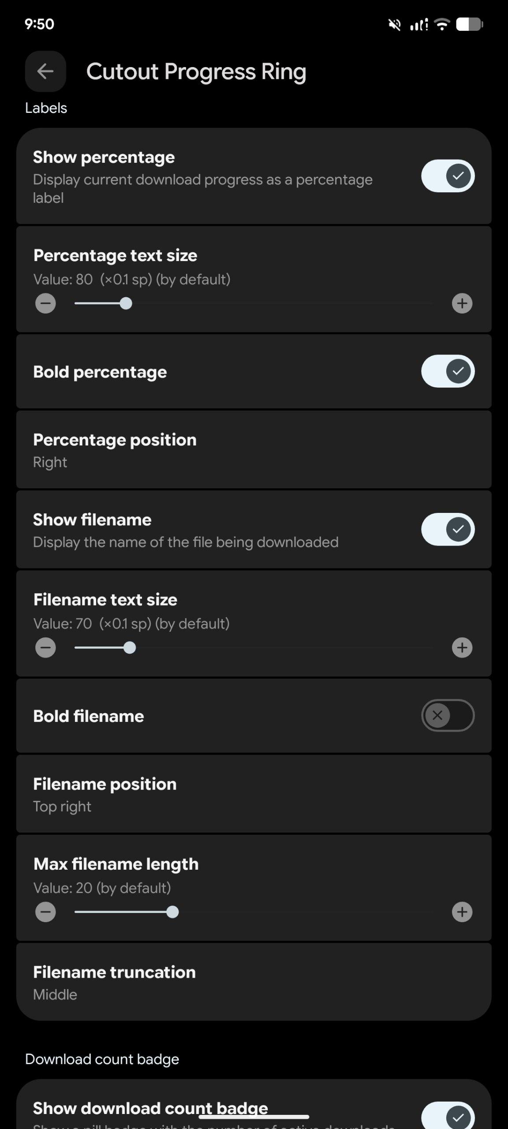Open Filename position option set to Top right
Screen dimensions: 508x1129
click(x=254, y=794)
